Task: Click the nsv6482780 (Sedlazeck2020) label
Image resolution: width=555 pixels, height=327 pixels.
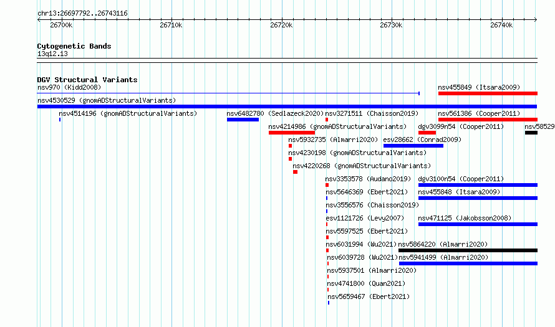Action: (x=275, y=113)
